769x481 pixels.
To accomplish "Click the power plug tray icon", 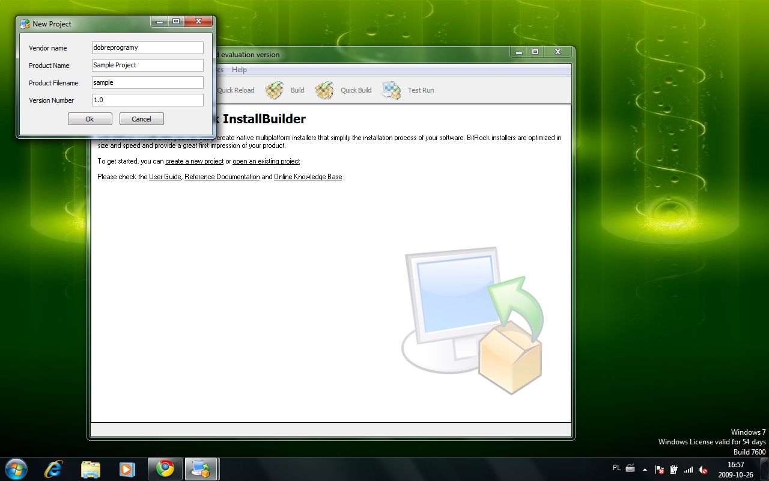I will pos(673,470).
